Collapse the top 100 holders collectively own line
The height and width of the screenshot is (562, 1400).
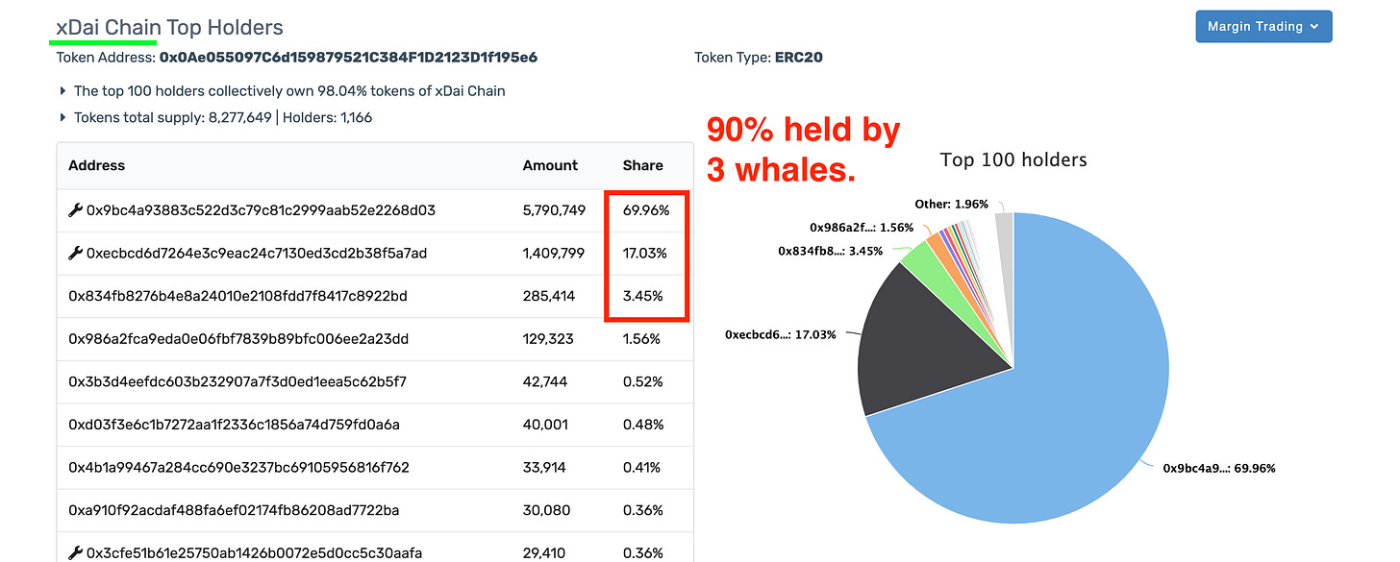pos(63,91)
